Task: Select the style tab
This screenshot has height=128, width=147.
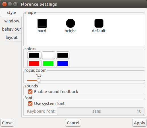Action: click(11, 12)
